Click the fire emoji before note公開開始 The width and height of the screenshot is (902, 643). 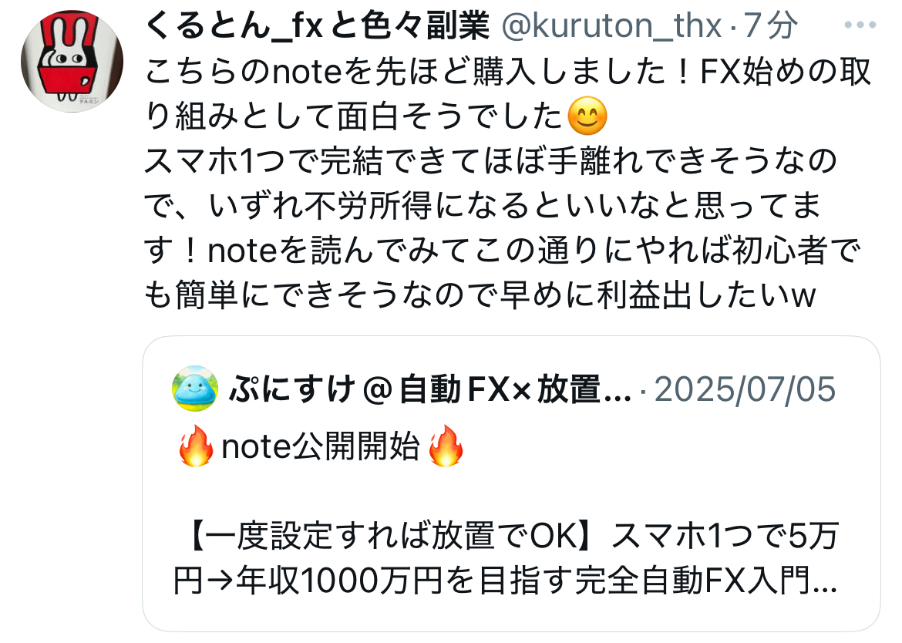196,446
